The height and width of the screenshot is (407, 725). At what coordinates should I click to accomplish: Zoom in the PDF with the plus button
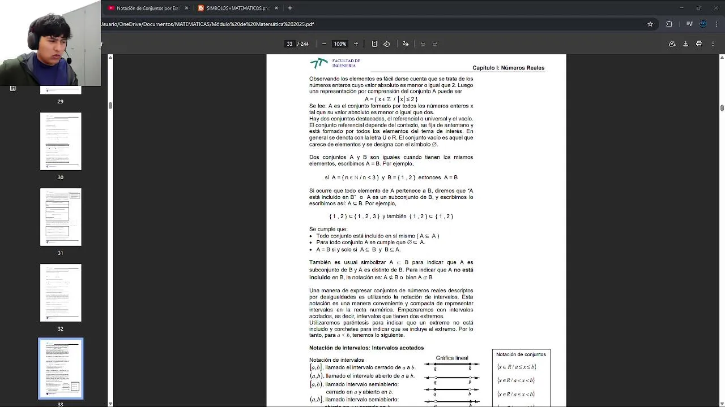click(356, 44)
